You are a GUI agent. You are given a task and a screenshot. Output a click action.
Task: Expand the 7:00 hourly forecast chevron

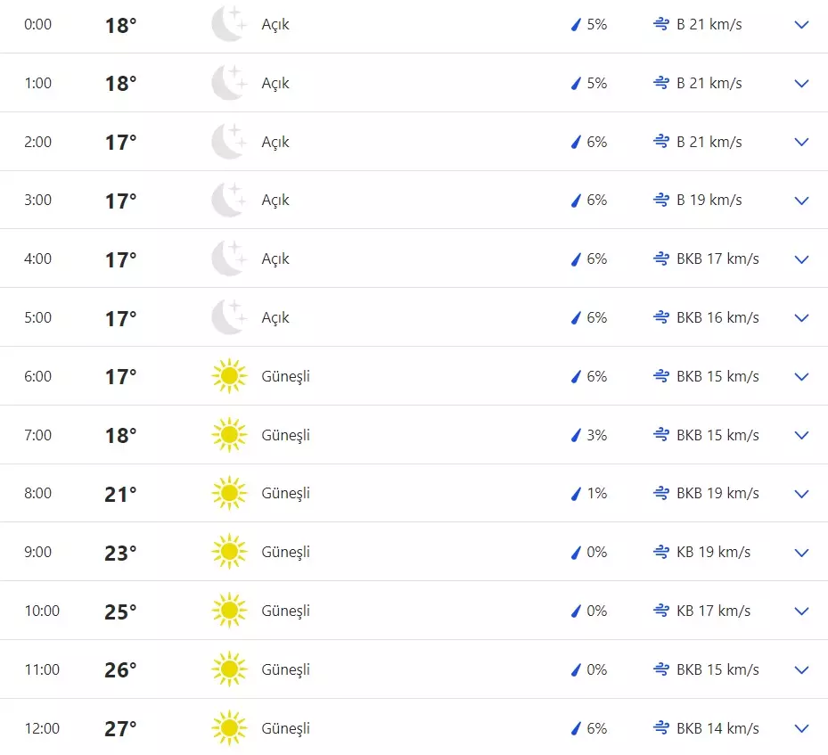coord(801,435)
